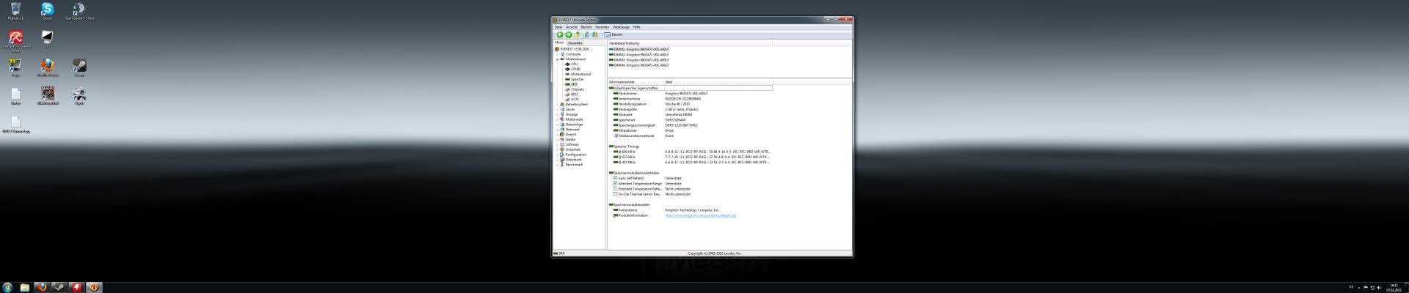Expand the DirectX tree node
Image resolution: width=1409 pixels, height=293 pixels.
click(558, 135)
